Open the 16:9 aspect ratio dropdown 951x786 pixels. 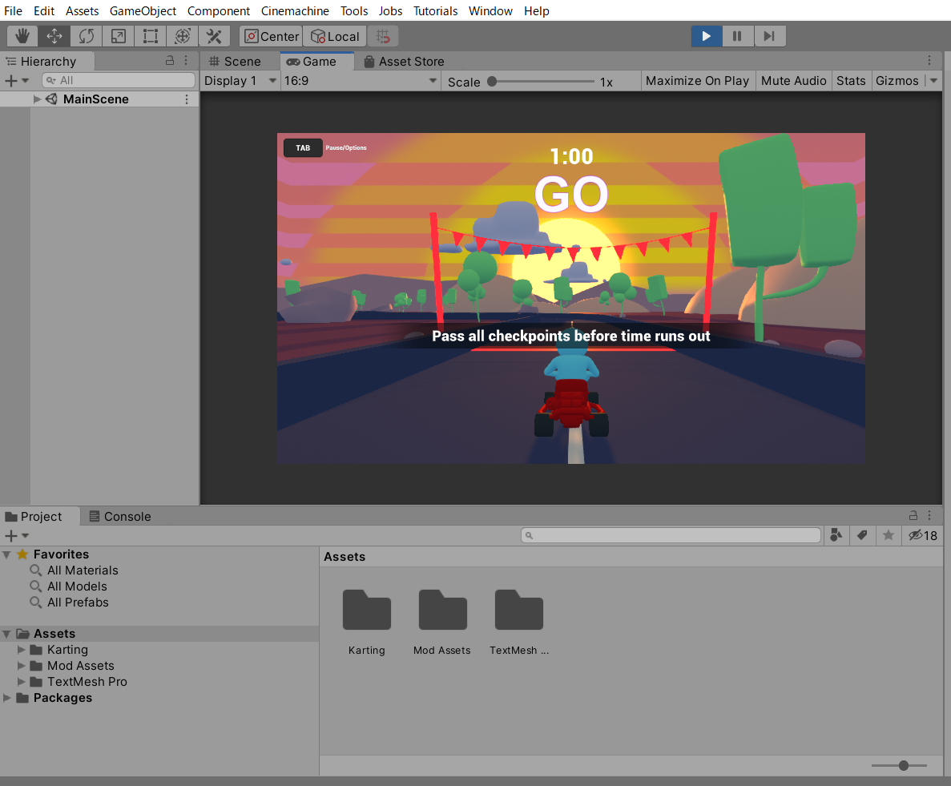point(361,81)
